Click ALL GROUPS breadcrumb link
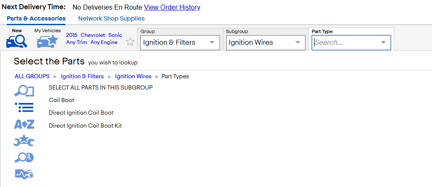 pos(32,76)
